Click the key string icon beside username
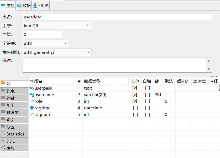The image size is (220, 158). 32,95
